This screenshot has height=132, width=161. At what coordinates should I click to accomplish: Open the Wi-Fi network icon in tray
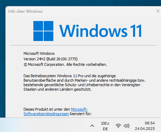coord(118,126)
